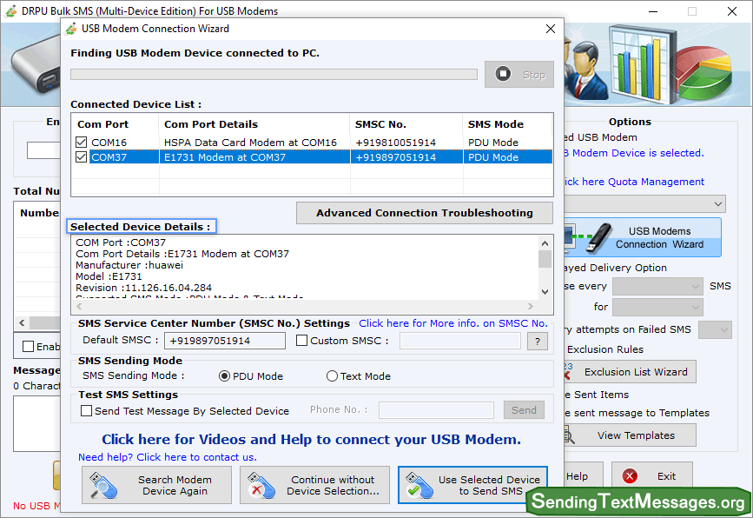The width and height of the screenshot is (753, 518).
Task: Click the stop square icon on Stop button
Action: [503, 74]
